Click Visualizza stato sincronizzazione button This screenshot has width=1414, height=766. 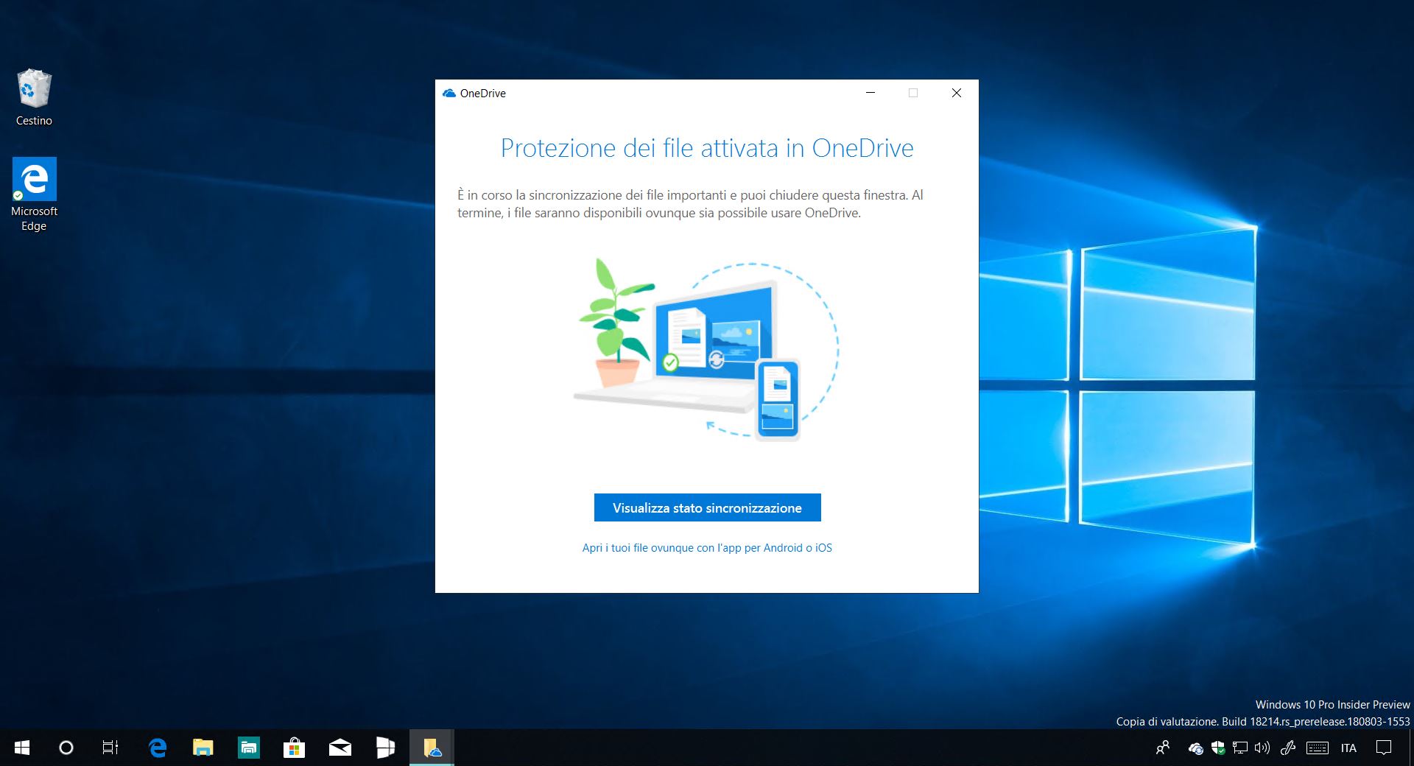click(x=707, y=507)
